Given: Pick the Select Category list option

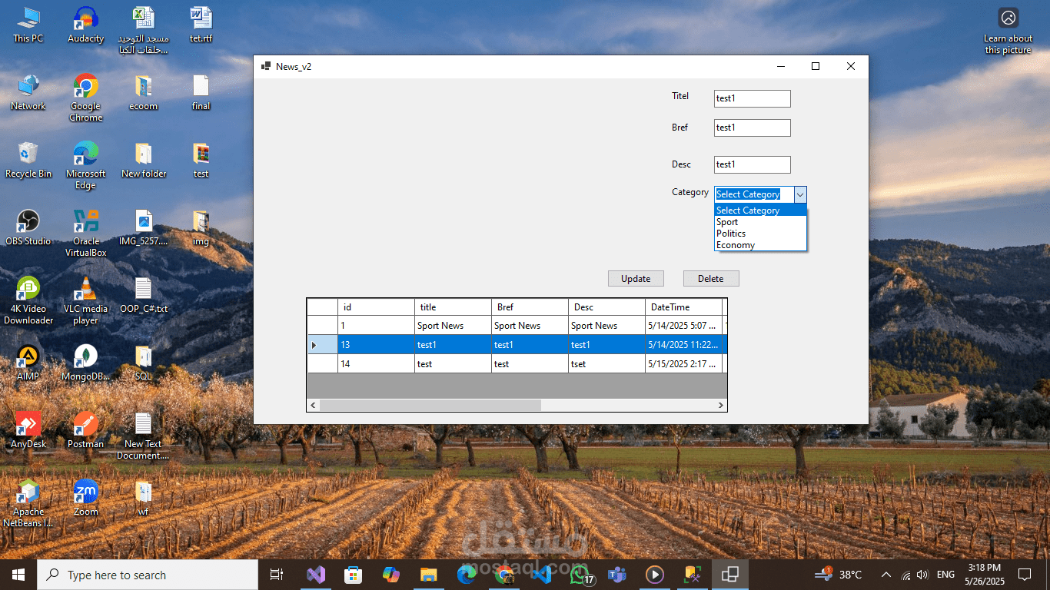Looking at the screenshot, I should [x=760, y=210].
